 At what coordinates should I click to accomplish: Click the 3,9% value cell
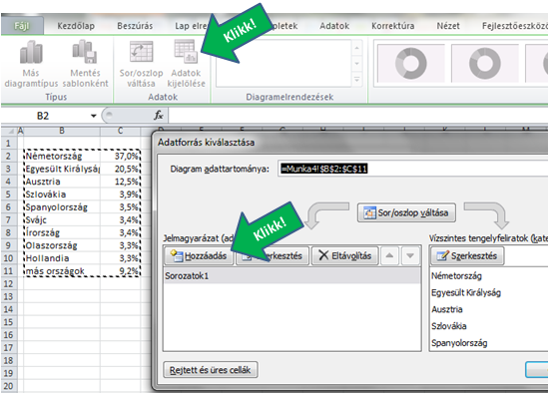coord(121,195)
